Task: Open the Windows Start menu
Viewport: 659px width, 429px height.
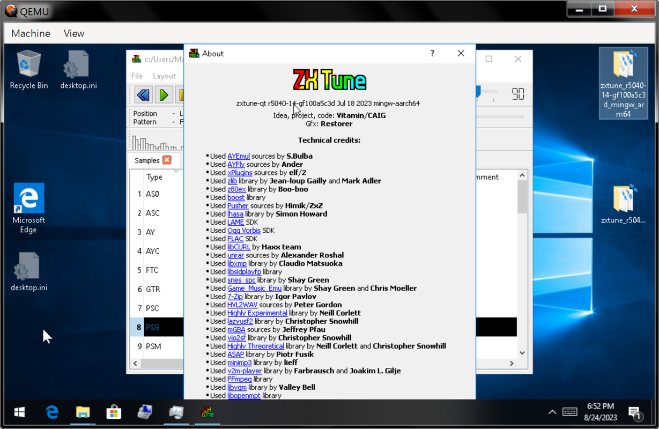Action: click(20, 412)
